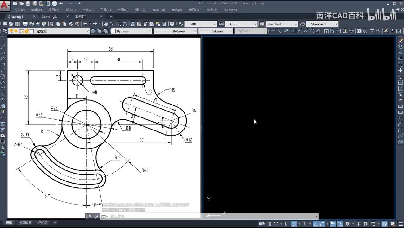The width and height of the screenshot is (404, 228).
Task: Select the Circle draw tool in left toolbar
Action: [x=3, y=76]
